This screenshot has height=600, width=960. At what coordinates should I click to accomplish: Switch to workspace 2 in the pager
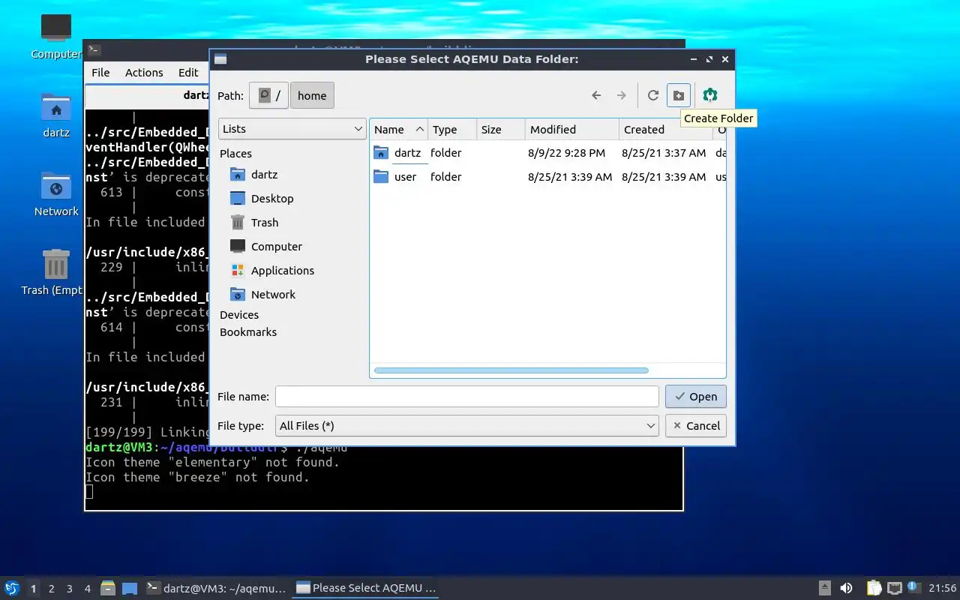[52, 589]
